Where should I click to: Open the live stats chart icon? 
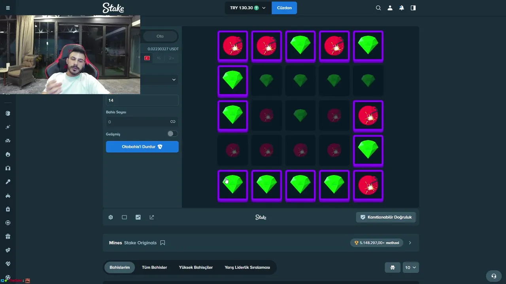click(x=138, y=217)
